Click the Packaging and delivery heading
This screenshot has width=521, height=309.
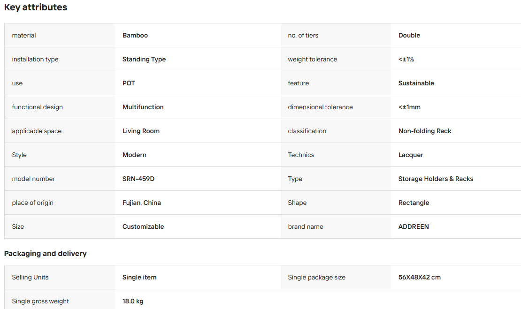pos(45,254)
